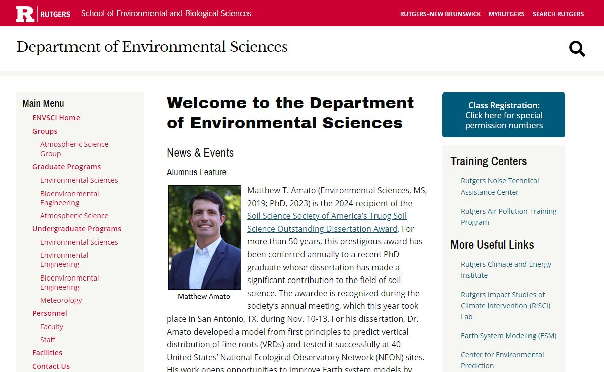Select Groups in Main Menu

(x=45, y=131)
